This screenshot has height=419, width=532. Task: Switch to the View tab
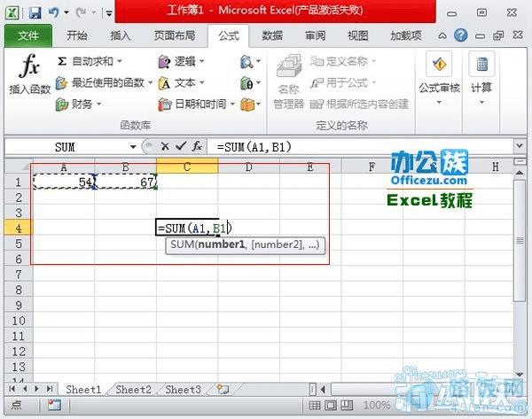[x=358, y=35]
